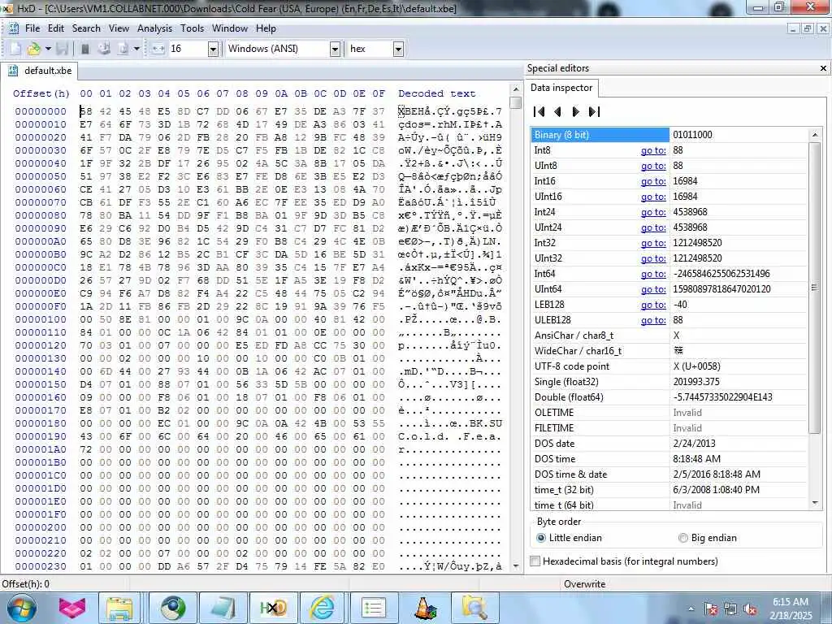The height and width of the screenshot is (624, 832).
Task: Jump to first byte in Data inspector
Action: (539, 111)
